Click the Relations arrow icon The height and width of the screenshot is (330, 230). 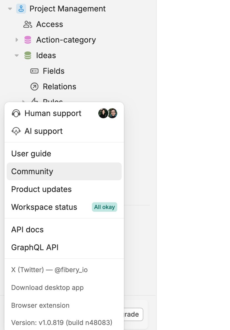tap(34, 87)
